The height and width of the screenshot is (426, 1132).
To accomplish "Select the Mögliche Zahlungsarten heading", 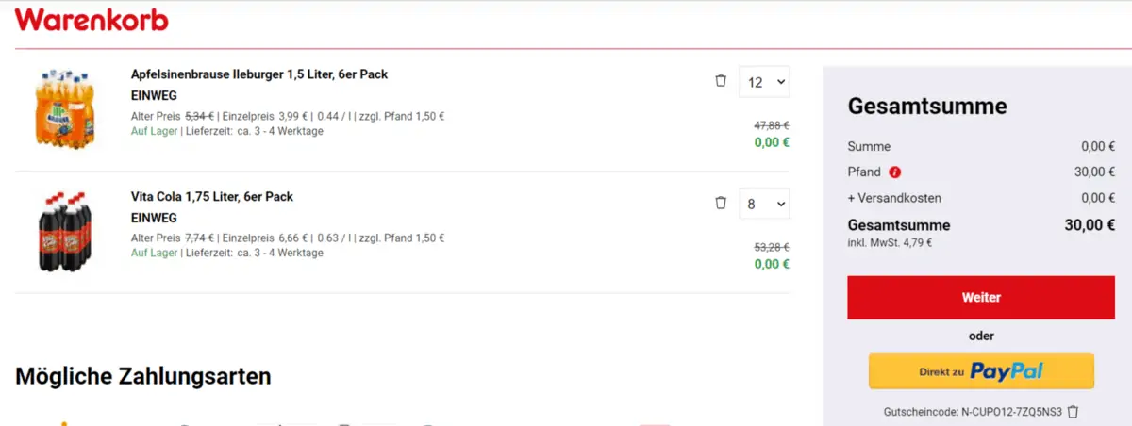I will [143, 376].
